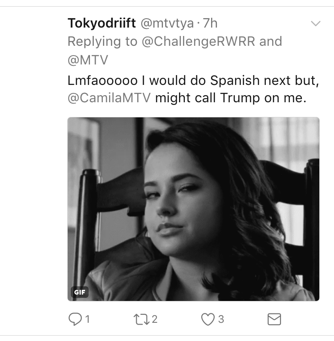Image resolution: width=334 pixels, height=341 pixels.
Task: Click the reply speech bubble icon
Action: click(x=75, y=319)
